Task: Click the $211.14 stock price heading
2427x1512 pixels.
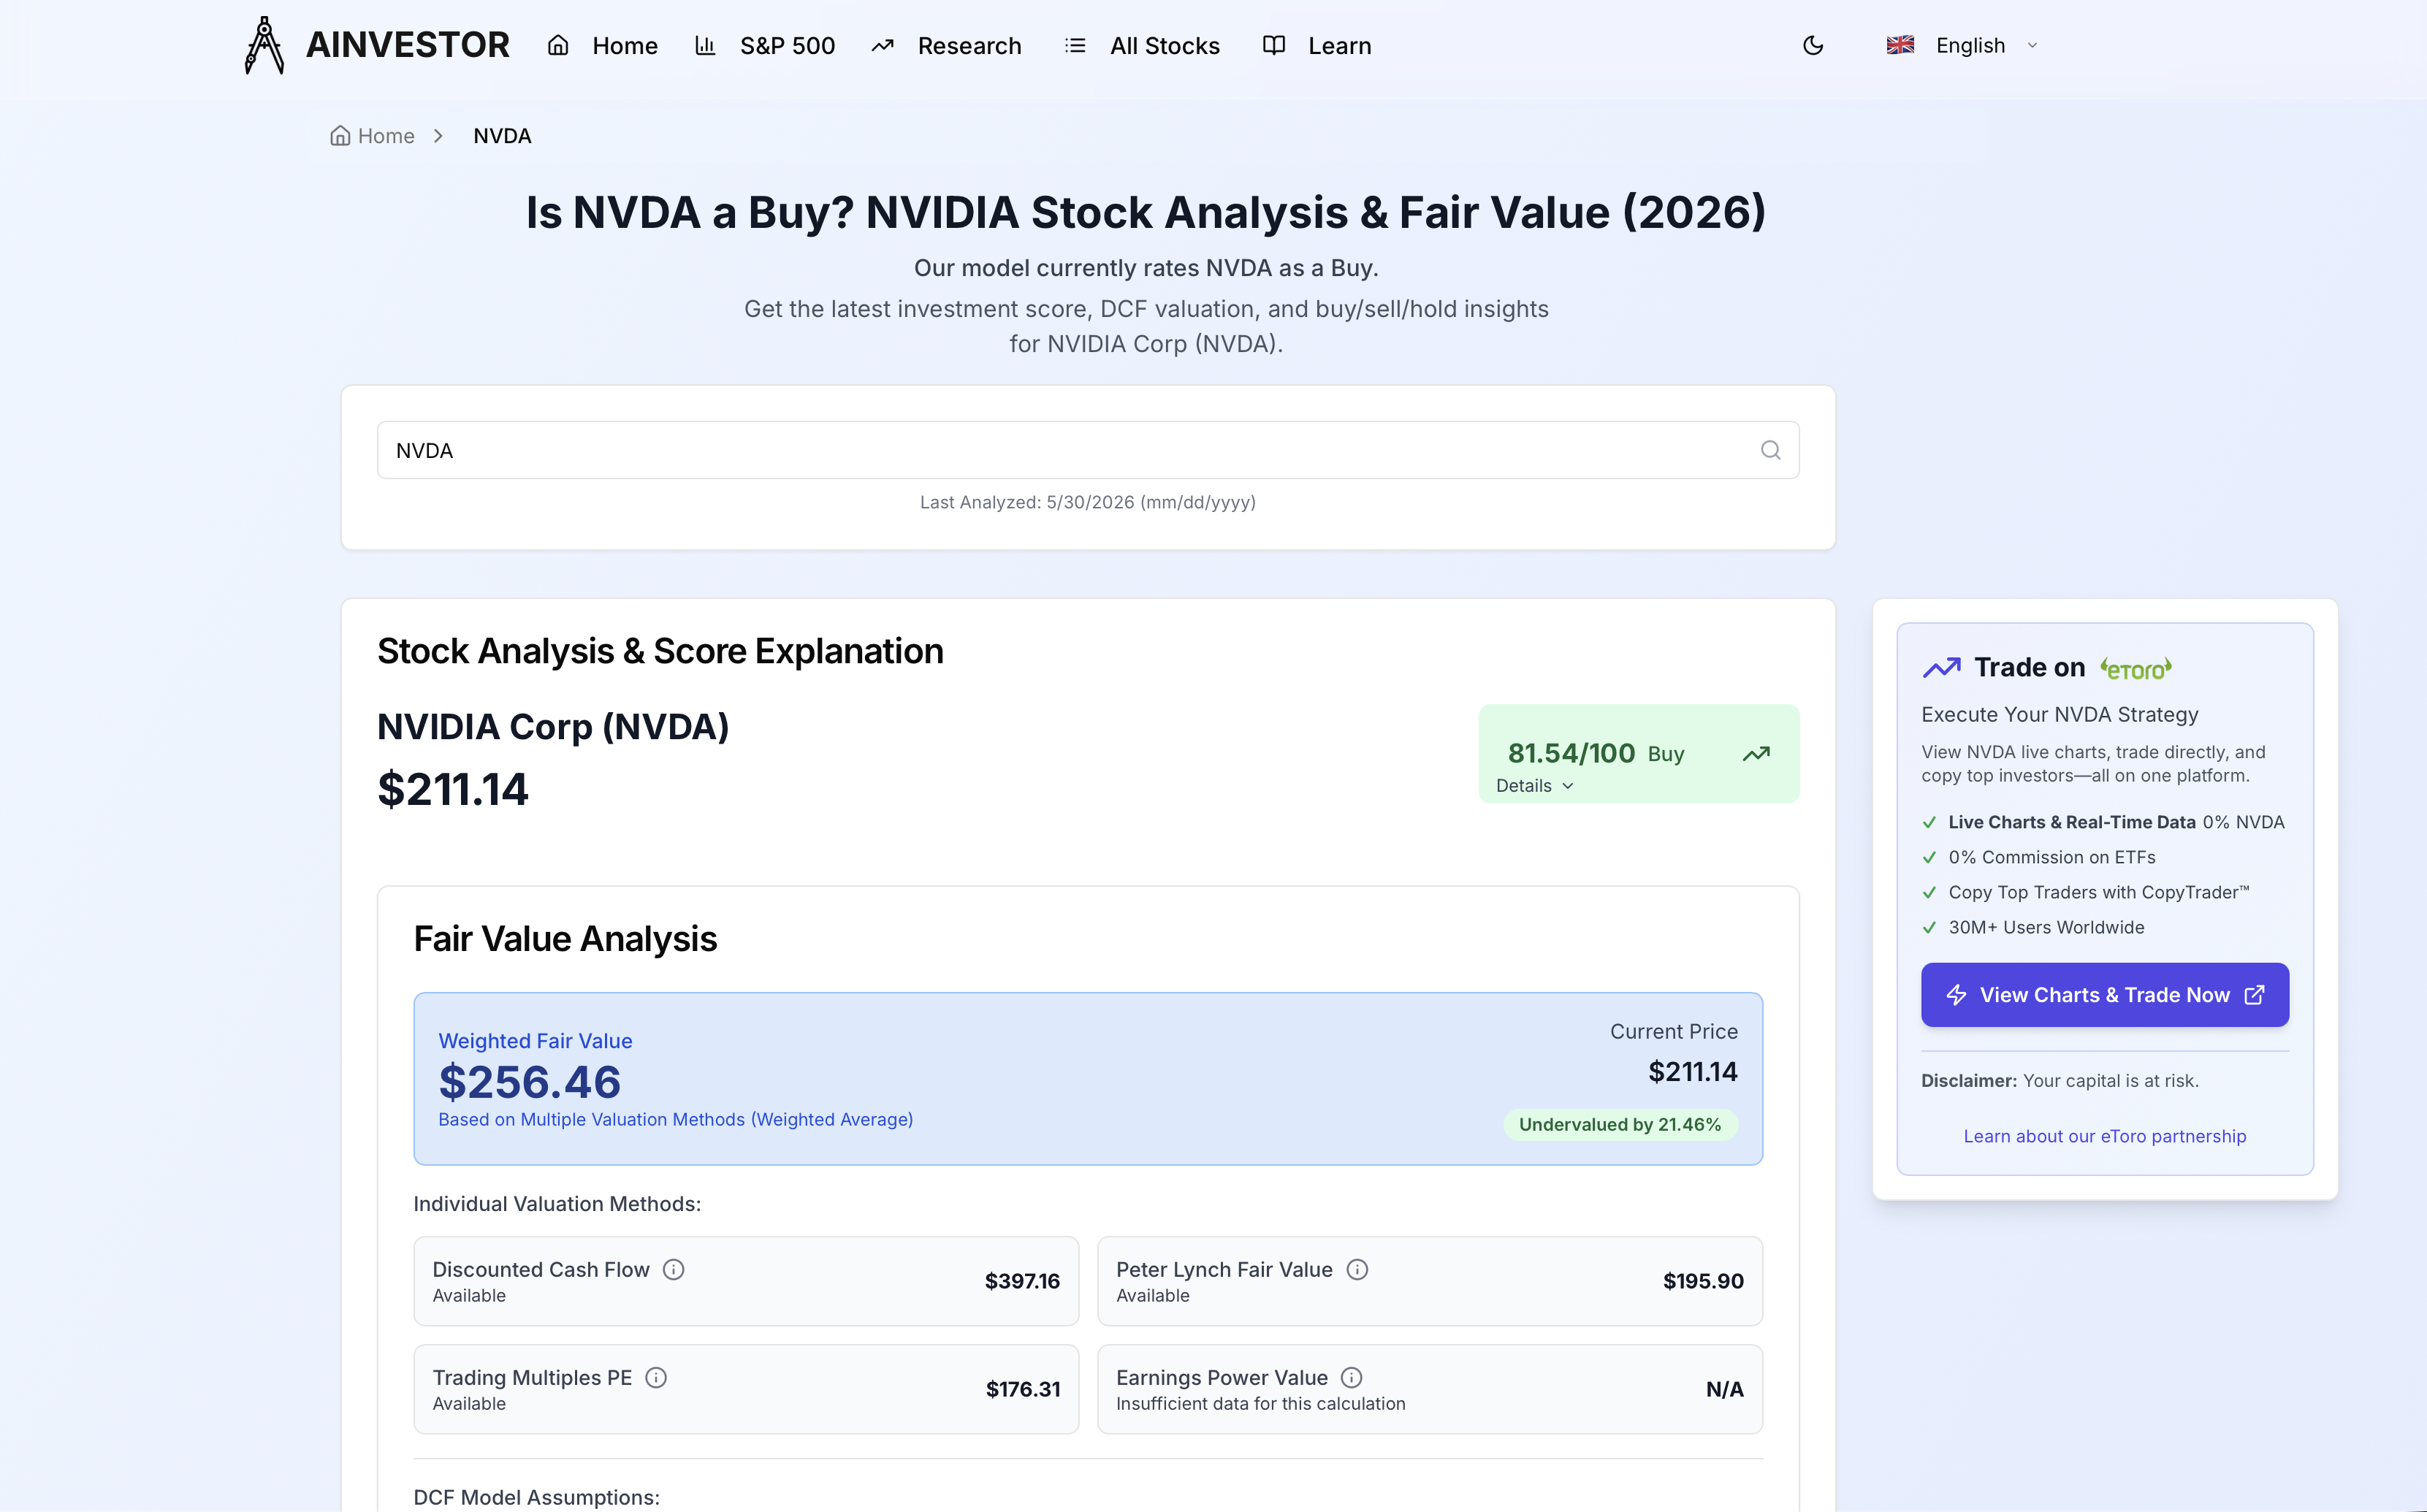Action: 453,789
